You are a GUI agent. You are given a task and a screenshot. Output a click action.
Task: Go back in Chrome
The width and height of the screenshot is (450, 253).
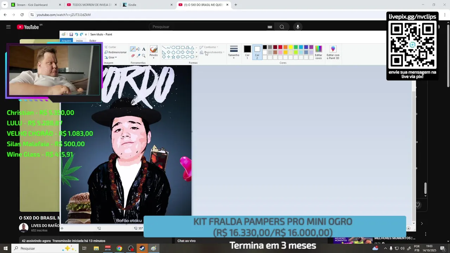point(5,15)
